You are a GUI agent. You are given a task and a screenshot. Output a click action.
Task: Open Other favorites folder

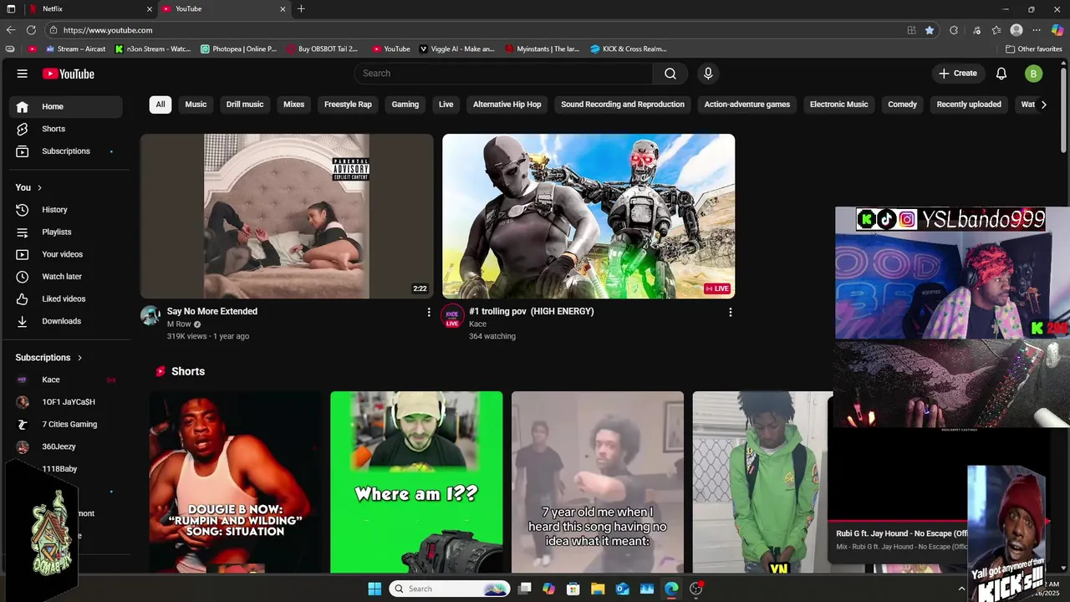click(x=1034, y=48)
